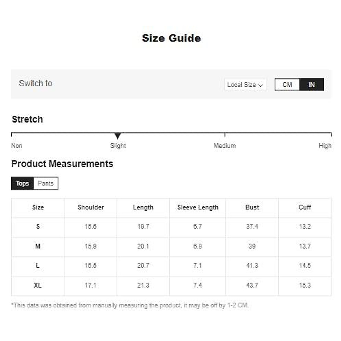Click the Sleeve Length column header
The height and width of the screenshot is (341, 341).
(x=198, y=207)
